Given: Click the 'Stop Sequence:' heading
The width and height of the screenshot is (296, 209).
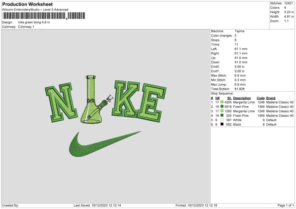Looking at the screenshot, I should (222, 94).
